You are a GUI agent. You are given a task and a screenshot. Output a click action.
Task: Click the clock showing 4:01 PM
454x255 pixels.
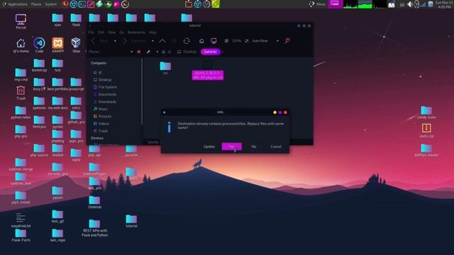(x=444, y=4)
